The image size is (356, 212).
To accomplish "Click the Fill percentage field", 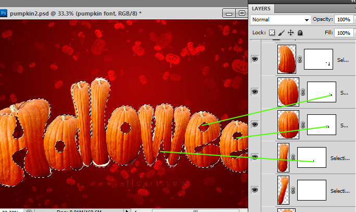I will [x=342, y=33].
